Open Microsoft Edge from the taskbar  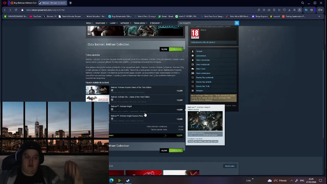pos(111,181)
